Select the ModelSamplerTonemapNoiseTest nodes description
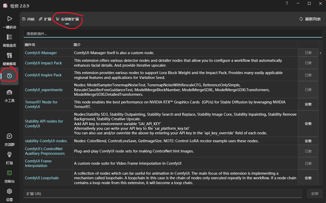This screenshot has width=326, height=203. [x=172, y=90]
